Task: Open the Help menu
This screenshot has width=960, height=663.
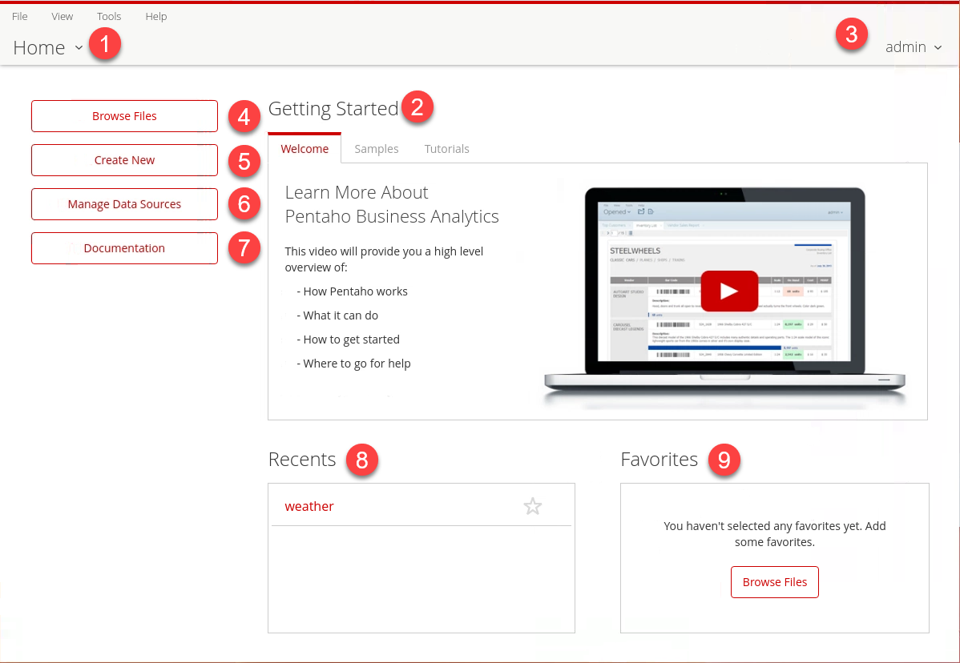Action: tap(156, 17)
